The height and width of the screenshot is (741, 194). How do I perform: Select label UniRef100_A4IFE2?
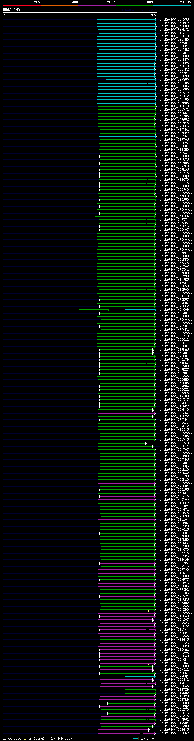point(174,306)
